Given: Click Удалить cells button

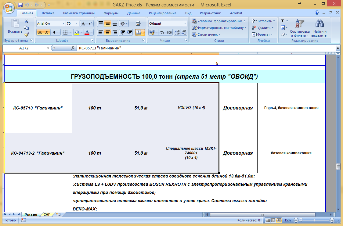Looking at the screenshot, I should click(x=262, y=28).
